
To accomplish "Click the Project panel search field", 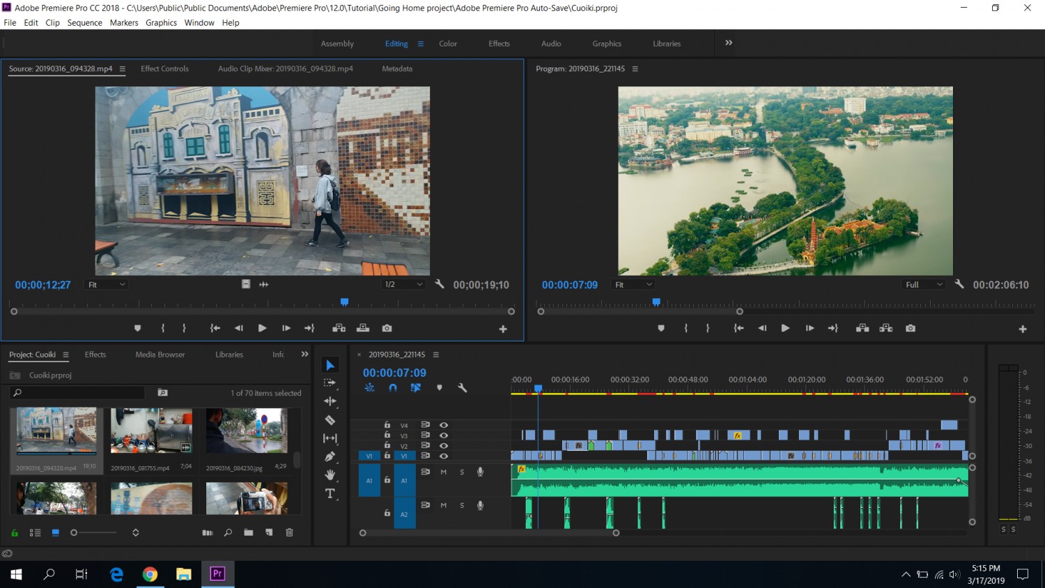I will pos(77,393).
